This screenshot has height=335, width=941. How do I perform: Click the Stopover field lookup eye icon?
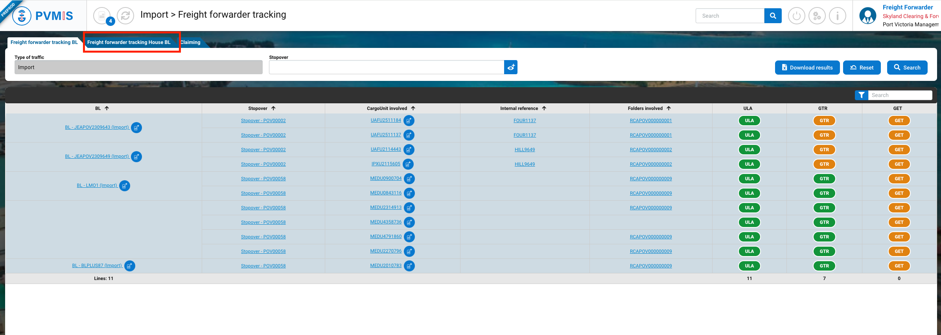pos(511,67)
